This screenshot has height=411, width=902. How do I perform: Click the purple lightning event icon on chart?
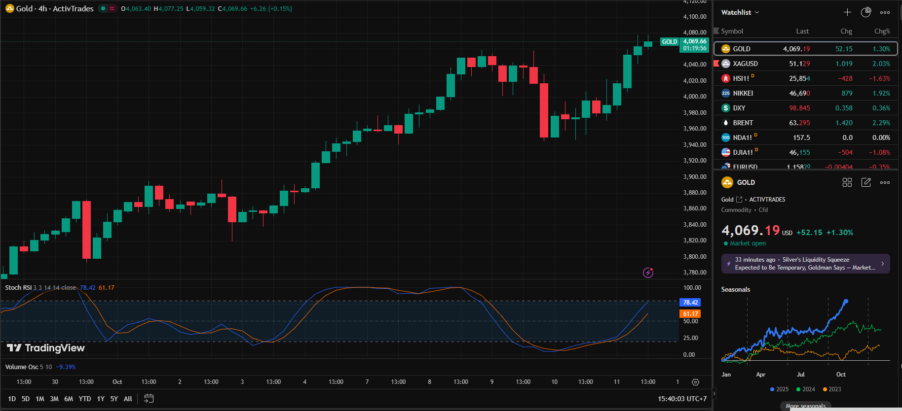[648, 273]
